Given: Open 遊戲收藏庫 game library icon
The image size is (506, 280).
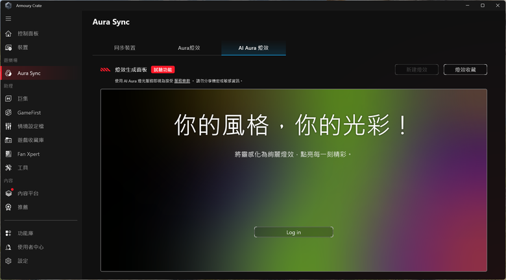Looking at the screenshot, I should pyautogui.click(x=8, y=140).
